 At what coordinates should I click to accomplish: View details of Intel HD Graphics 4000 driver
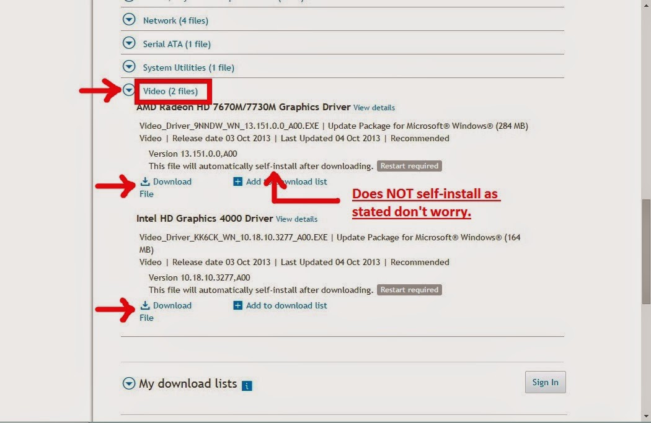[296, 219]
